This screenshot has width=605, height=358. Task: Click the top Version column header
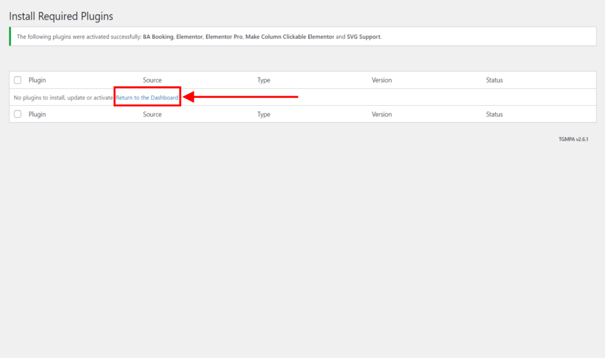click(382, 80)
